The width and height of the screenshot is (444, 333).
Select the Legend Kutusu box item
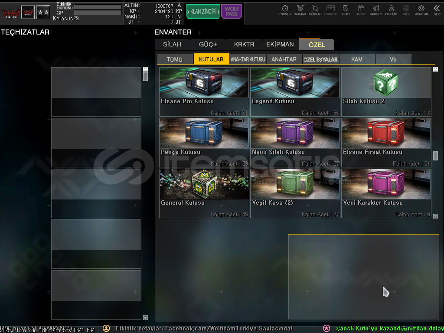[295, 92]
